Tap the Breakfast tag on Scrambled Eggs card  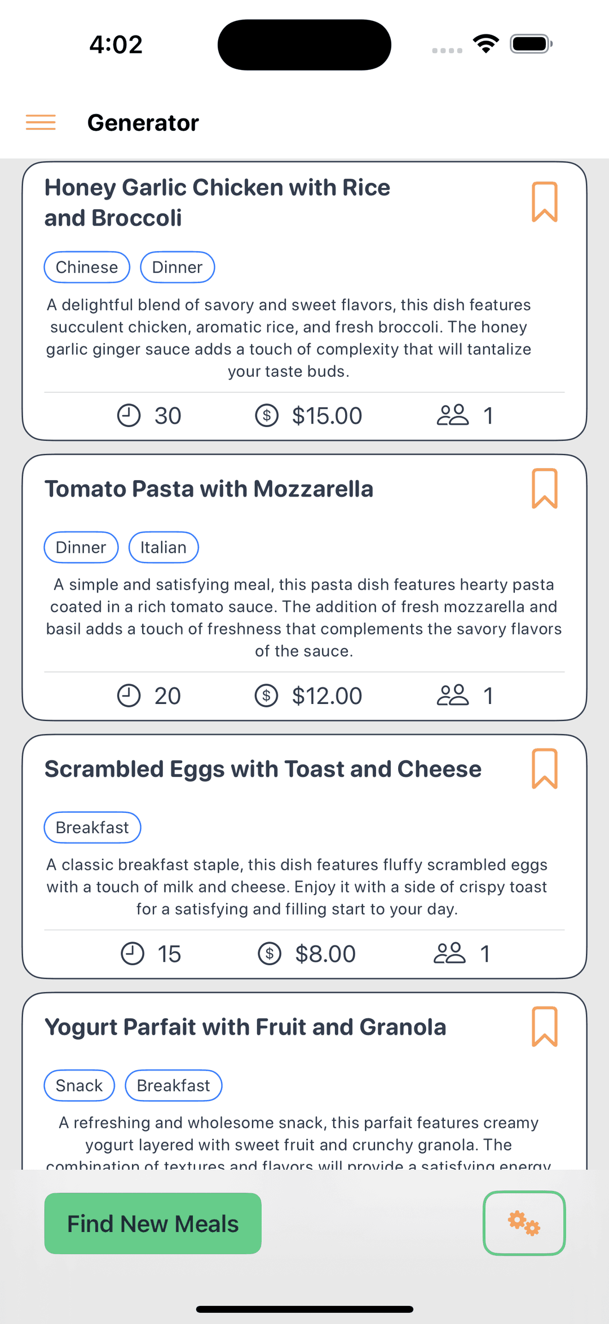[92, 828]
